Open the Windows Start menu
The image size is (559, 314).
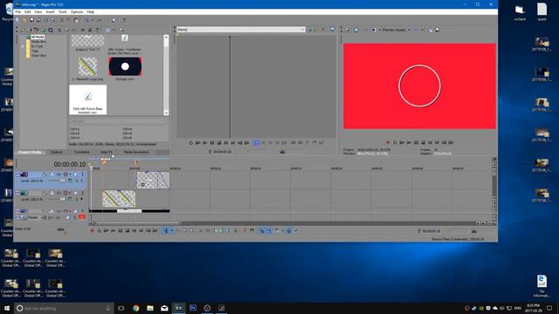tap(7, 308)
